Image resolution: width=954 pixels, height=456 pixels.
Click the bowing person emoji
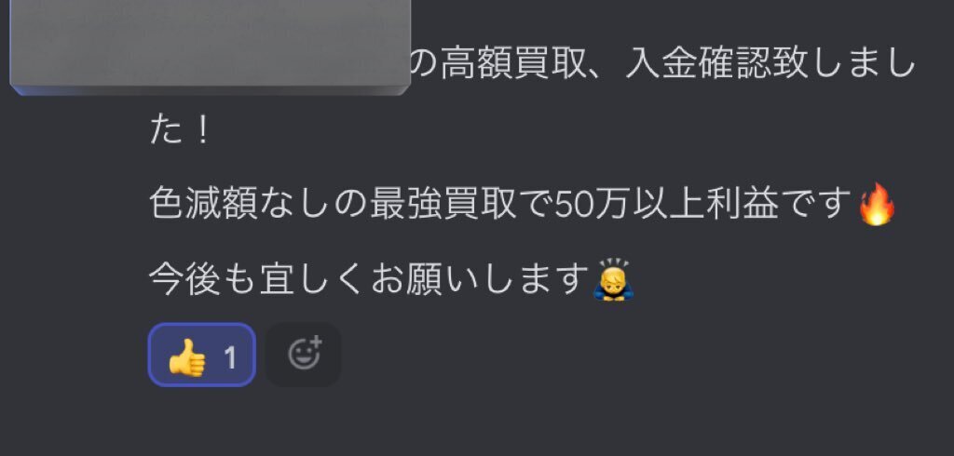coord(613,281)
